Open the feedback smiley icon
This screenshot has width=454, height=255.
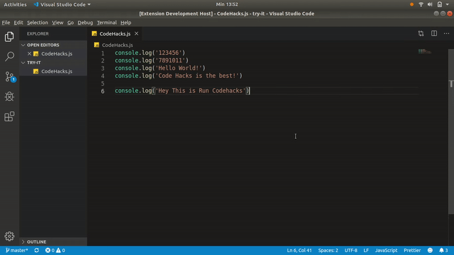(x=430, y=250)
